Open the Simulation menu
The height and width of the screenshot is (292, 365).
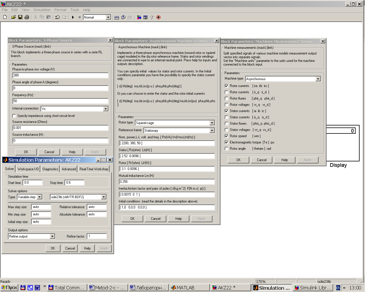(x=42, y=10)
